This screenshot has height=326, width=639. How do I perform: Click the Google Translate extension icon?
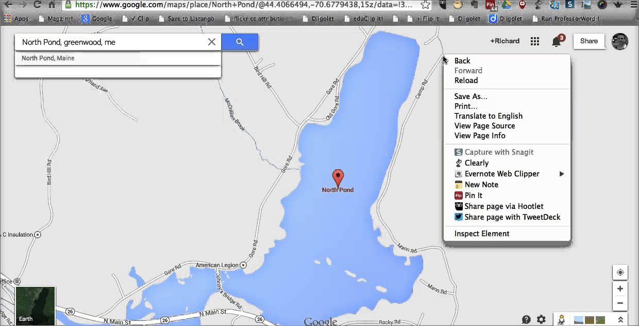[554, 5]
